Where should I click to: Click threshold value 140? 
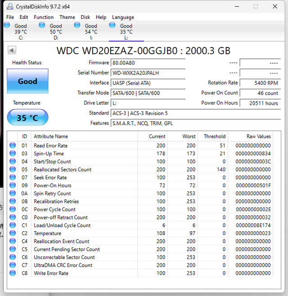[x=221, y=169]
